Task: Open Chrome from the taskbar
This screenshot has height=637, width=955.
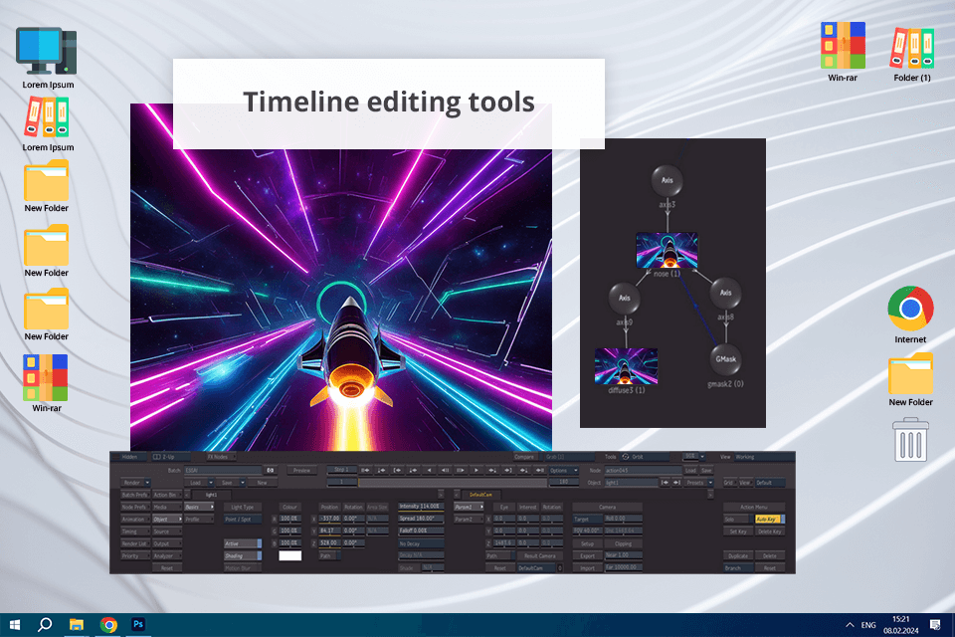Action: (109, 624)
